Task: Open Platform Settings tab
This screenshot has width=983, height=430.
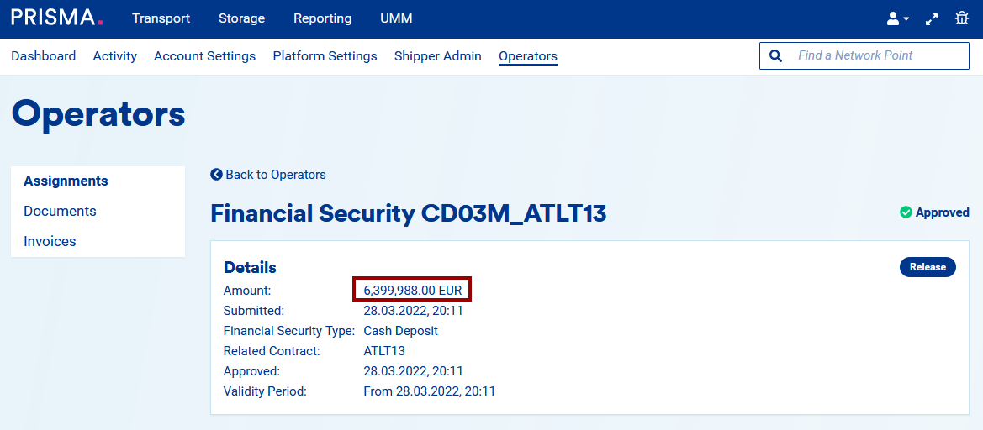Action: [325, 56]
